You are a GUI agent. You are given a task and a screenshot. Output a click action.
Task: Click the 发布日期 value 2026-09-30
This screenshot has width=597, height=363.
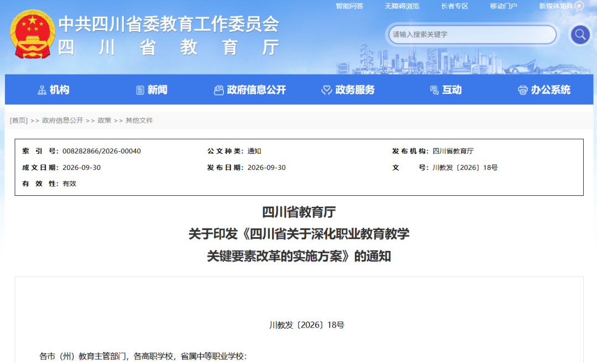coord(266,168)
